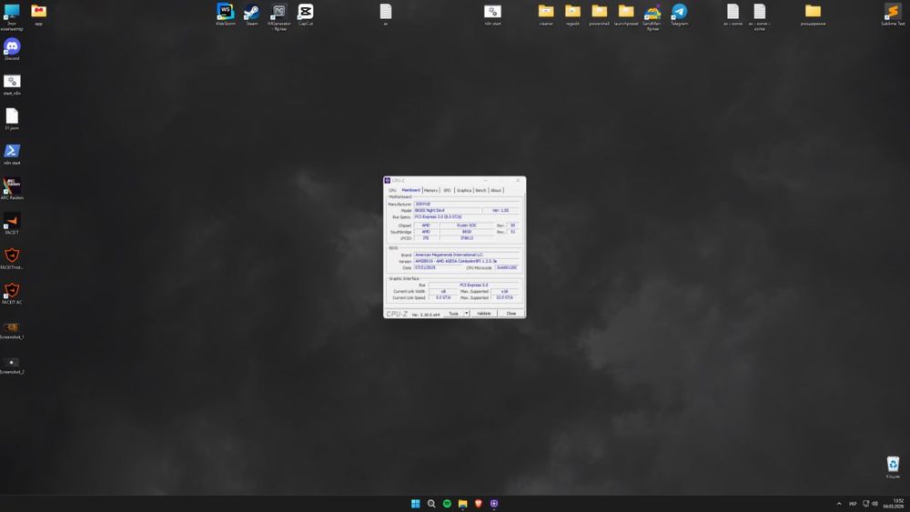Open the FACEIT AC desktop shortcut

pyautogui.click(x=12, y=293)
